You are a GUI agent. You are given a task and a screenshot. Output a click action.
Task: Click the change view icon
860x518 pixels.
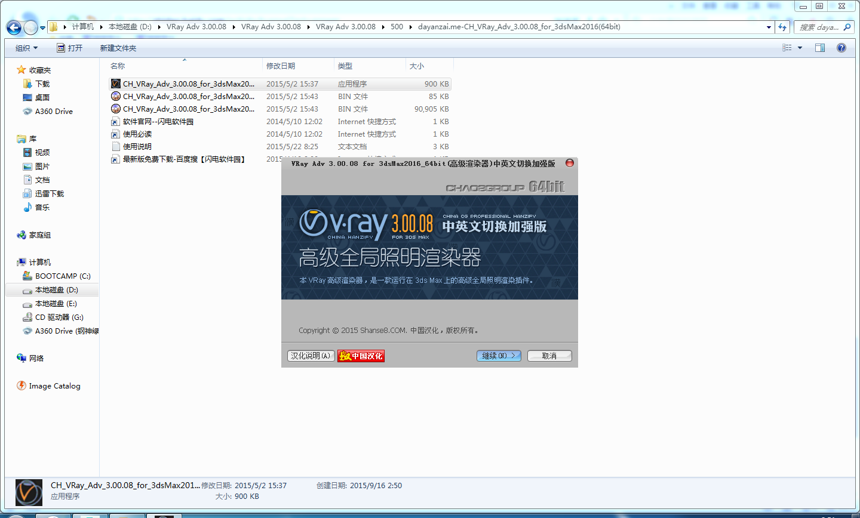click(x=787, y=48)
